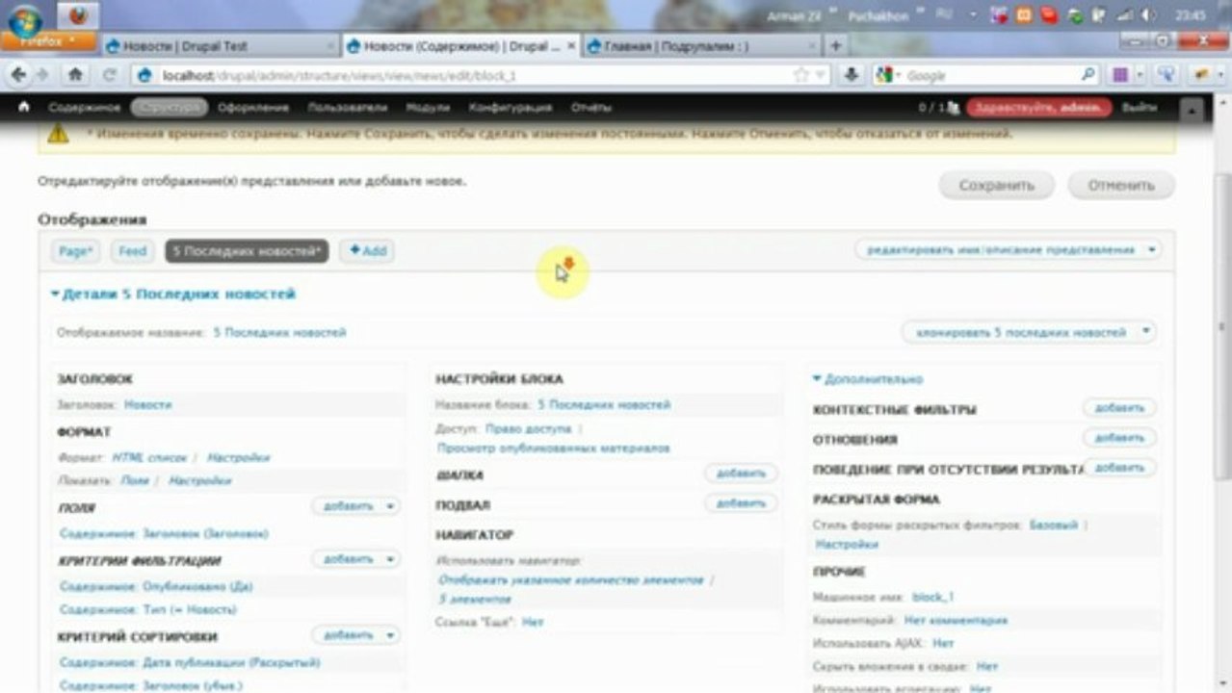Image resolution: width=1232 pixels, height=693 pixels.
Task: Edit the display name '5 Последних новостей' link
Action: tap(279, 332)
